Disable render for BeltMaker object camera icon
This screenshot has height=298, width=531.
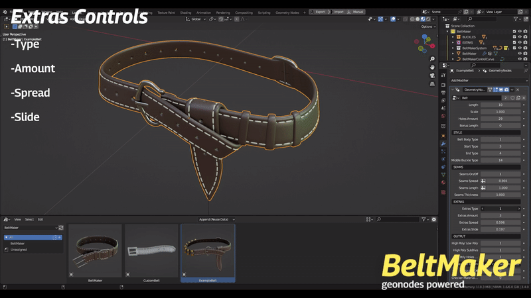pos(525,54)
